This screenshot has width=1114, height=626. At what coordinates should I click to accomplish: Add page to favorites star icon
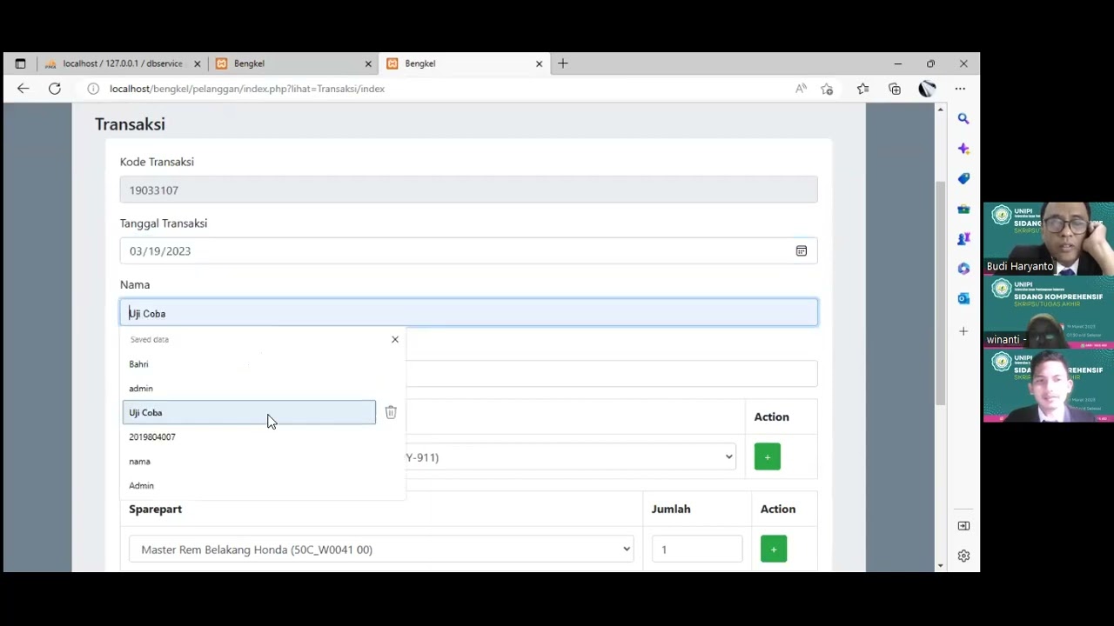tap(827, 89)
